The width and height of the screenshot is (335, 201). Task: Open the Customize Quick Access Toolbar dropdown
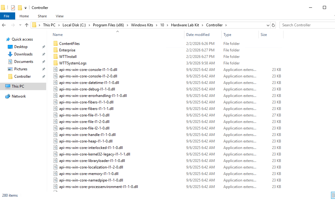point(25,8)
